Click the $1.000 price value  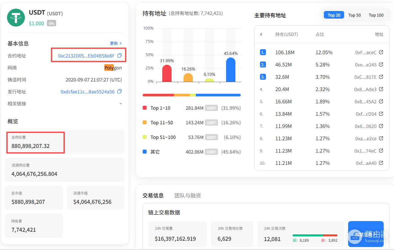[x=37, y=23]
